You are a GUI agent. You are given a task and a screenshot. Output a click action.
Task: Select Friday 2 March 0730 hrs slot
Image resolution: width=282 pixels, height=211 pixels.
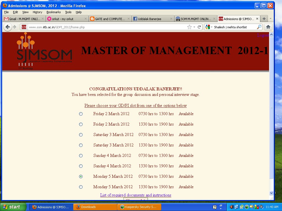coord(81,114)
